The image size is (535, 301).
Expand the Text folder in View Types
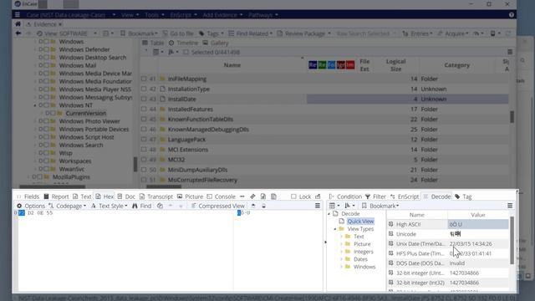(x=342, y=237)
